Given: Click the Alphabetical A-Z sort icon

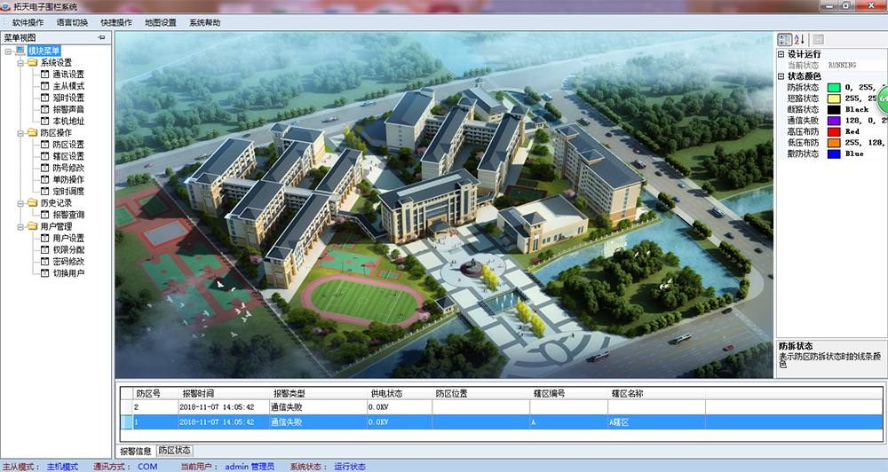Looking at the screenshot, I should [x=799, y=40].
